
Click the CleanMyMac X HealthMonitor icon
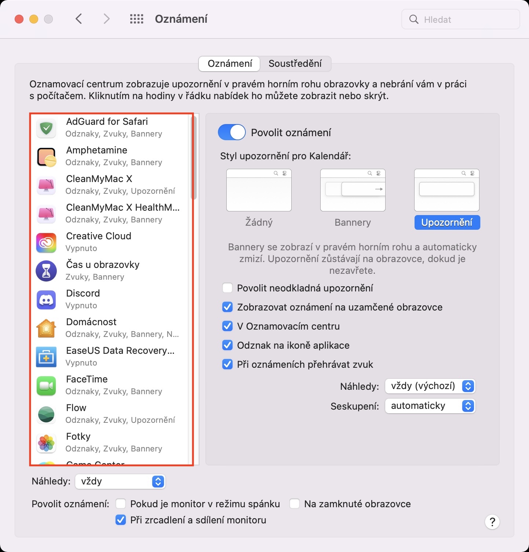[x=46, y=214]
